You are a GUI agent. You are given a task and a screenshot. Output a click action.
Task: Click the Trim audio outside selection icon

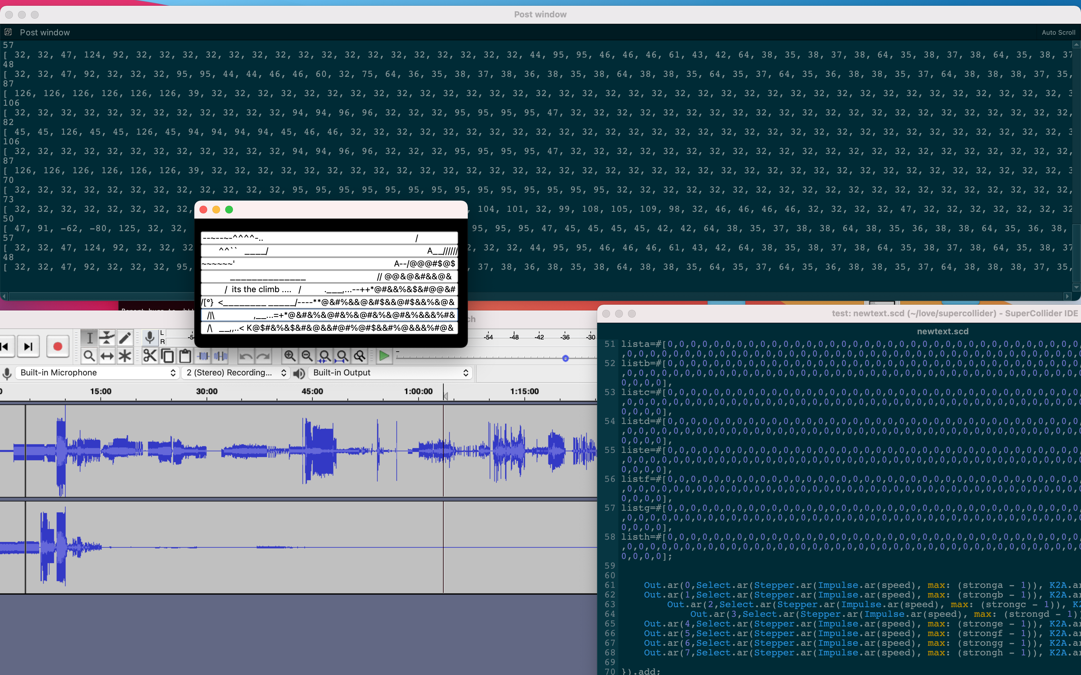pos(203,356)
